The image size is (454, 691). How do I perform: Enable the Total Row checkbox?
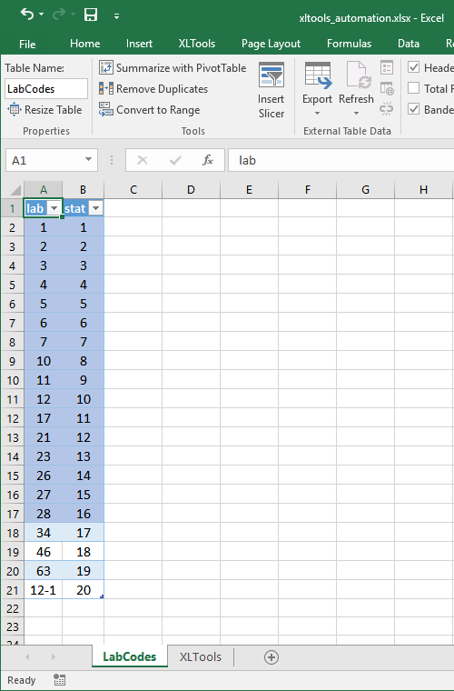413,88
